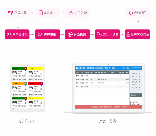Click the 产妇总数 count in side panel
This screenshot has height=136, width=156.
tap(140, 74)
